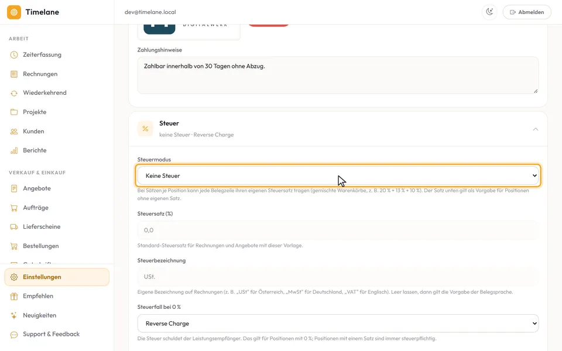Click the Rechnungen invoice icon

14,74
